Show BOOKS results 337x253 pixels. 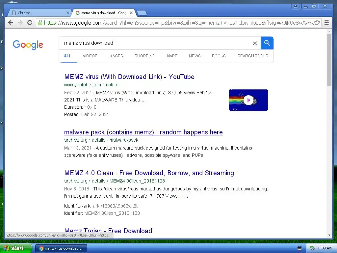tap(219, 56)
